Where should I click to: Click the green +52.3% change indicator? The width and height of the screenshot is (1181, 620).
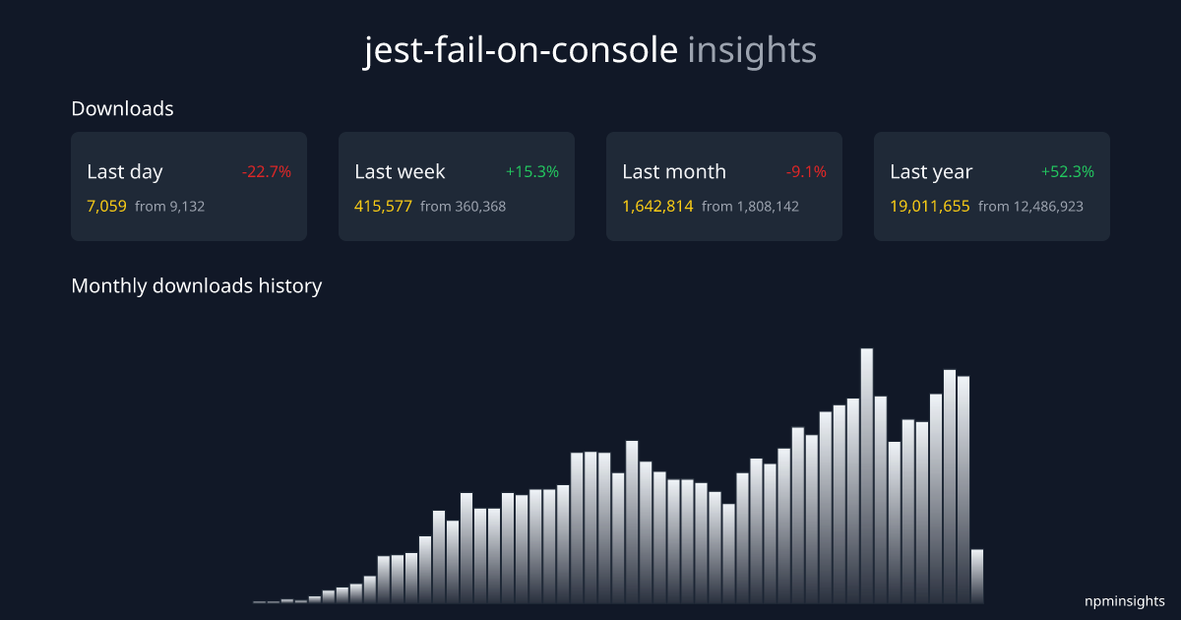pyautogui.click(x=1068, y=172)
